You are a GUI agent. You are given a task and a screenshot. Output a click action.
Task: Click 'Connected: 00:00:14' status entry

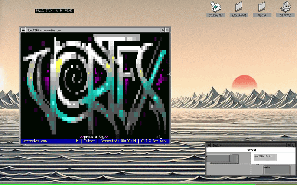pos(118,141)
